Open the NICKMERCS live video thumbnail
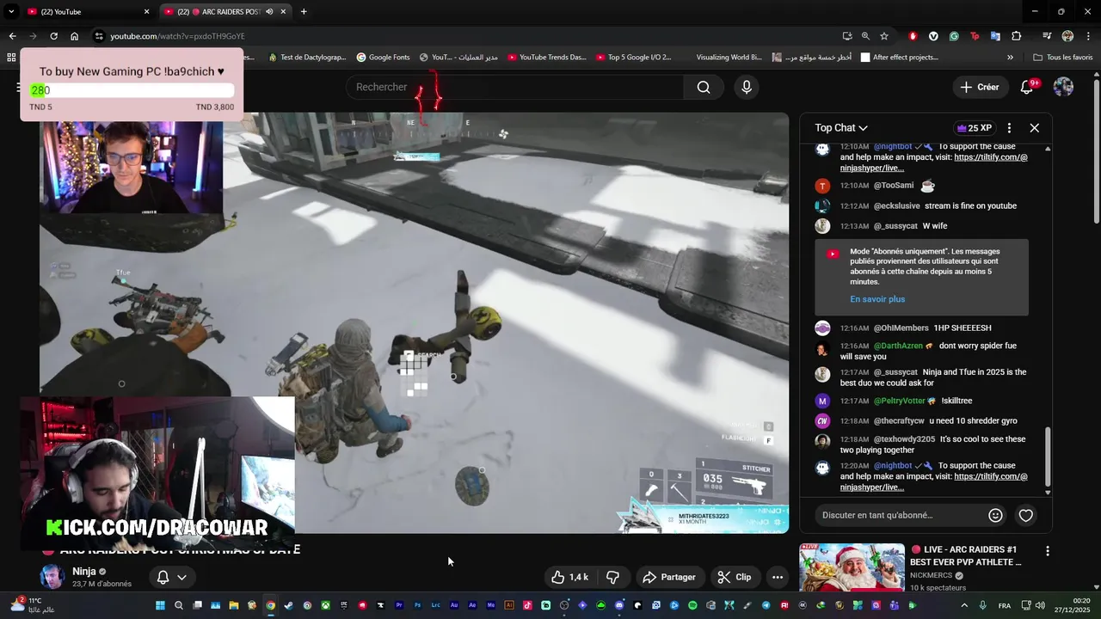This screenshot has width=1101, height=619. pyautogui.click(x=852, y=567)
